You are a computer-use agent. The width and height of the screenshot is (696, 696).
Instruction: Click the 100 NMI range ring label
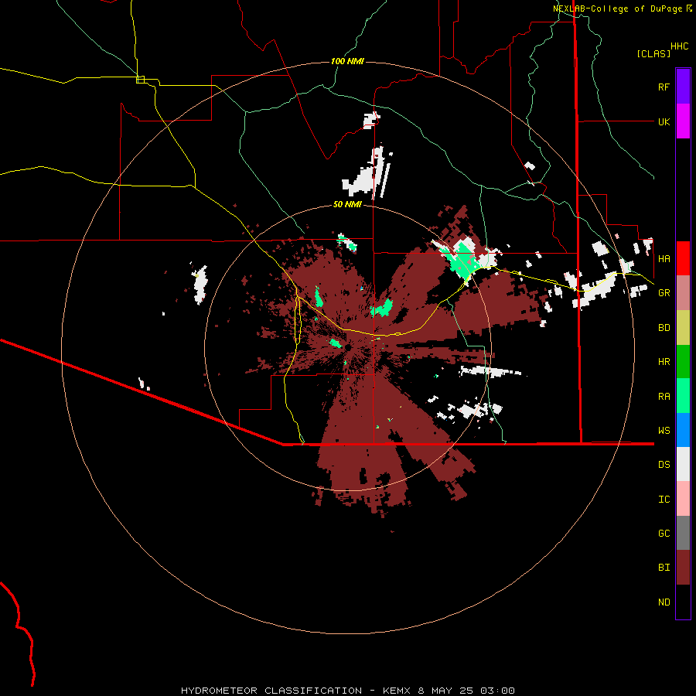pos(347,61)
